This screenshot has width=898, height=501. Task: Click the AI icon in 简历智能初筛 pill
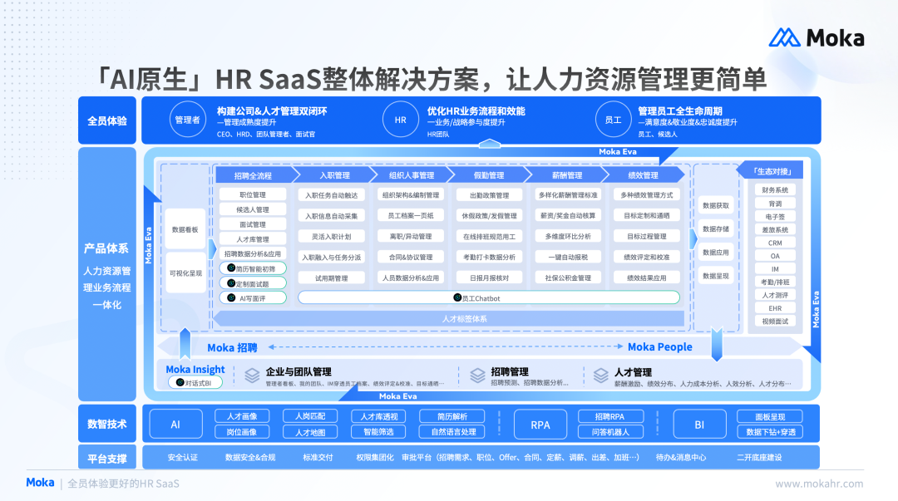coord(231,268)
